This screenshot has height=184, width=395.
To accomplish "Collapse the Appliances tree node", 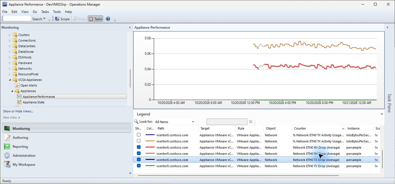I will click(x=12, y=91).
